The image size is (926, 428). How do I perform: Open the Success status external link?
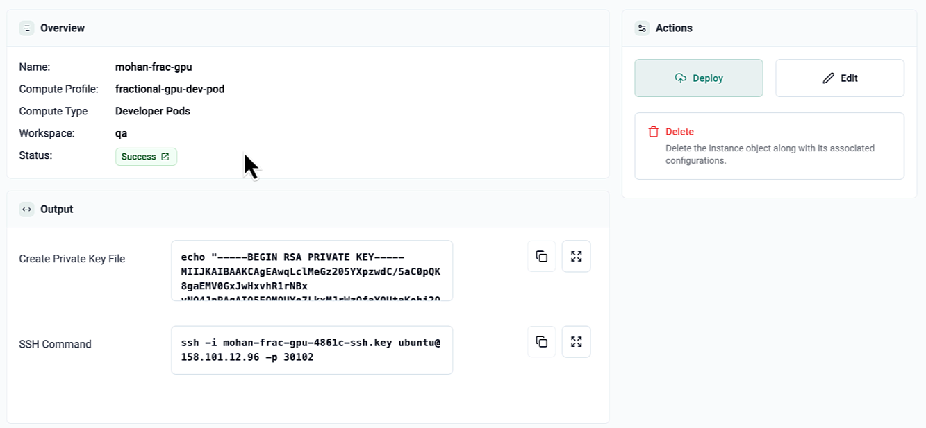[x=165, y=156]
